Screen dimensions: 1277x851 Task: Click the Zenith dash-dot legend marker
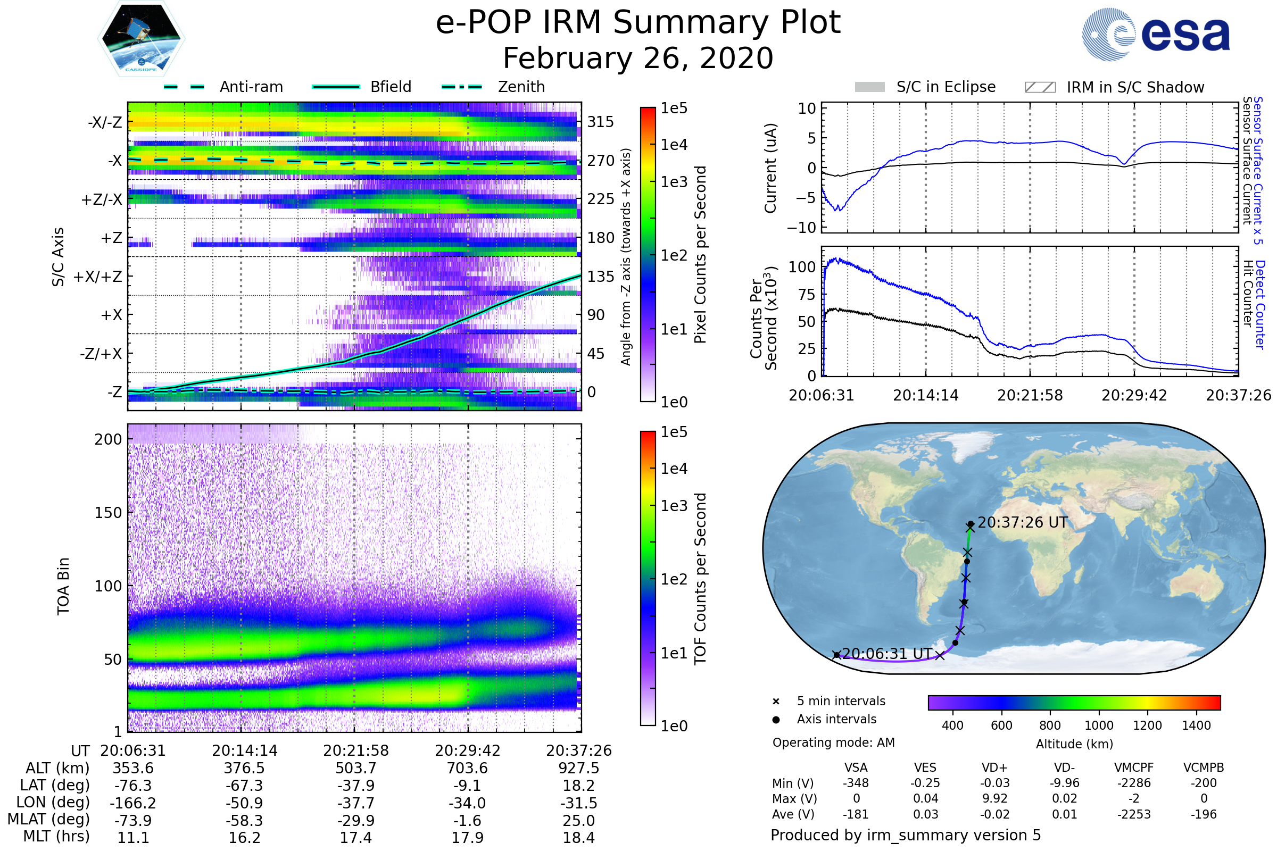pyautogui.click(x=461, y=87)
